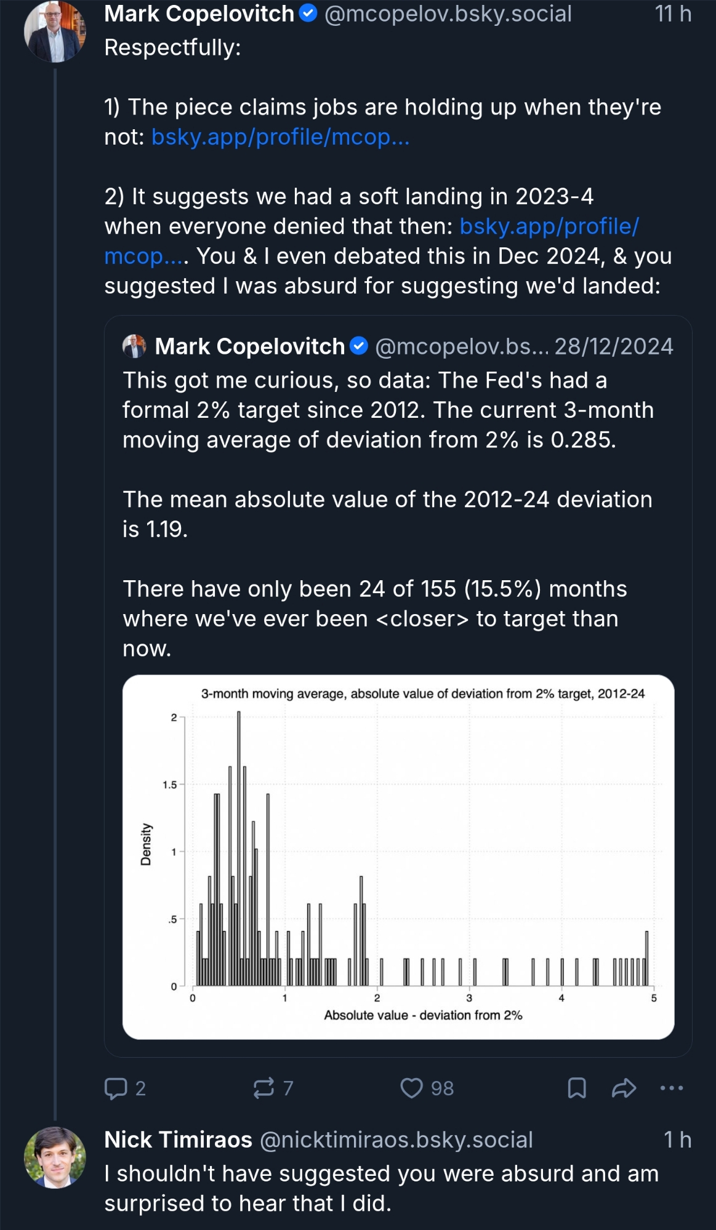Like the post with heart icon
The width and height of the screenshot is (716, 1230).
411,1088
